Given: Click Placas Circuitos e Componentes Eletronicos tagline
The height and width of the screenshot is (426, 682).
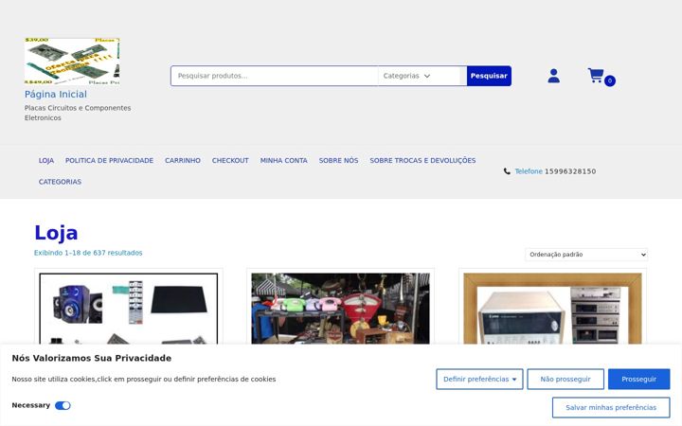Looking at the screenshot, I should [x=78, y=113].
